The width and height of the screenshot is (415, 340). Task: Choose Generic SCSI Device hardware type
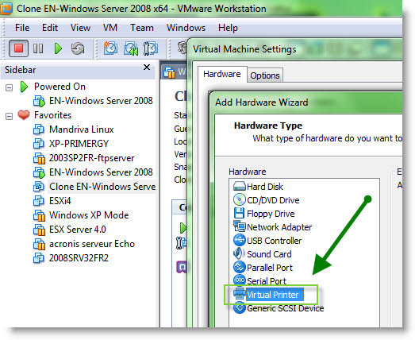coord(286,308)
